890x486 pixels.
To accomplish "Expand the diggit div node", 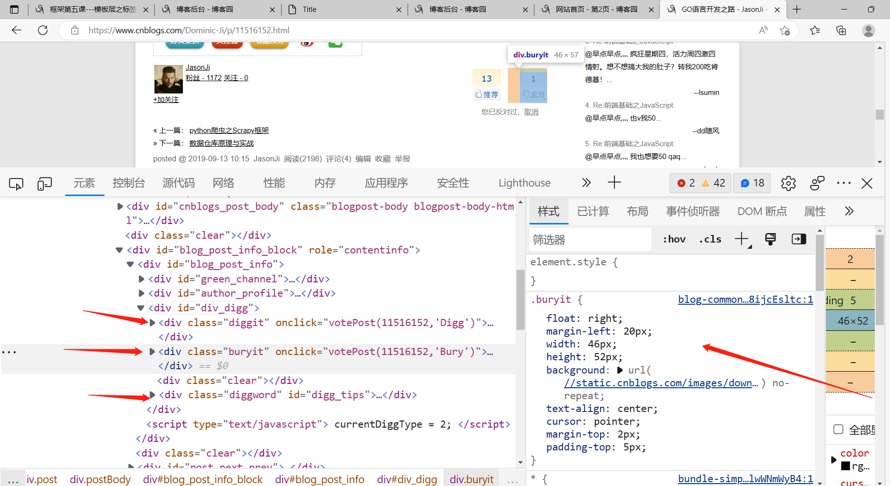I will (x=153, y=323).
